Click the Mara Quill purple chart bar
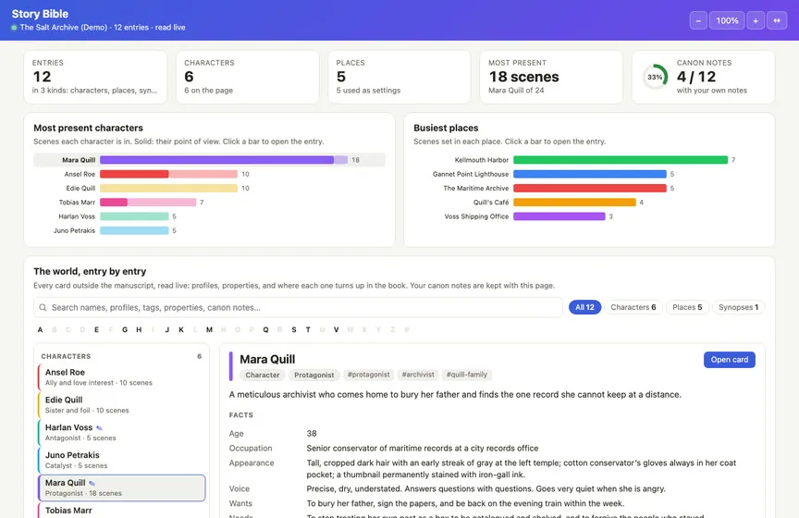Image resolution: width=799 pixels, height=518 pixels. [x=224, y=160]
